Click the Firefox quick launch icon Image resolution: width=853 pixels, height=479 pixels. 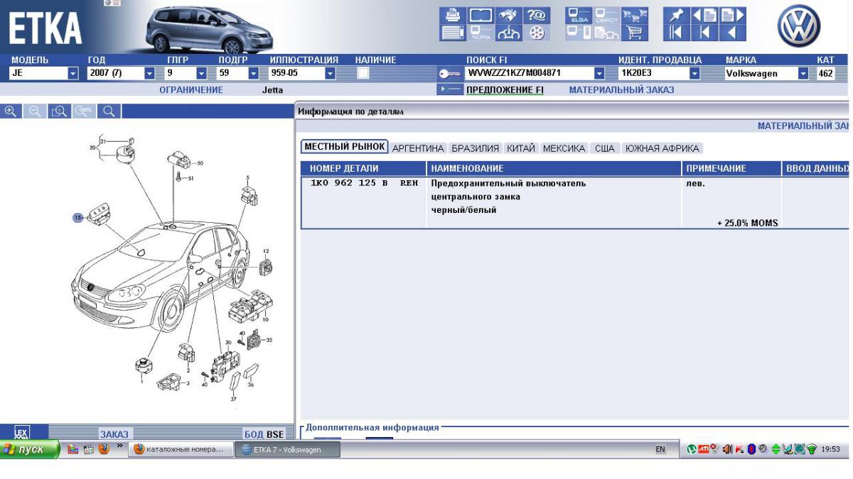point(104,449)
